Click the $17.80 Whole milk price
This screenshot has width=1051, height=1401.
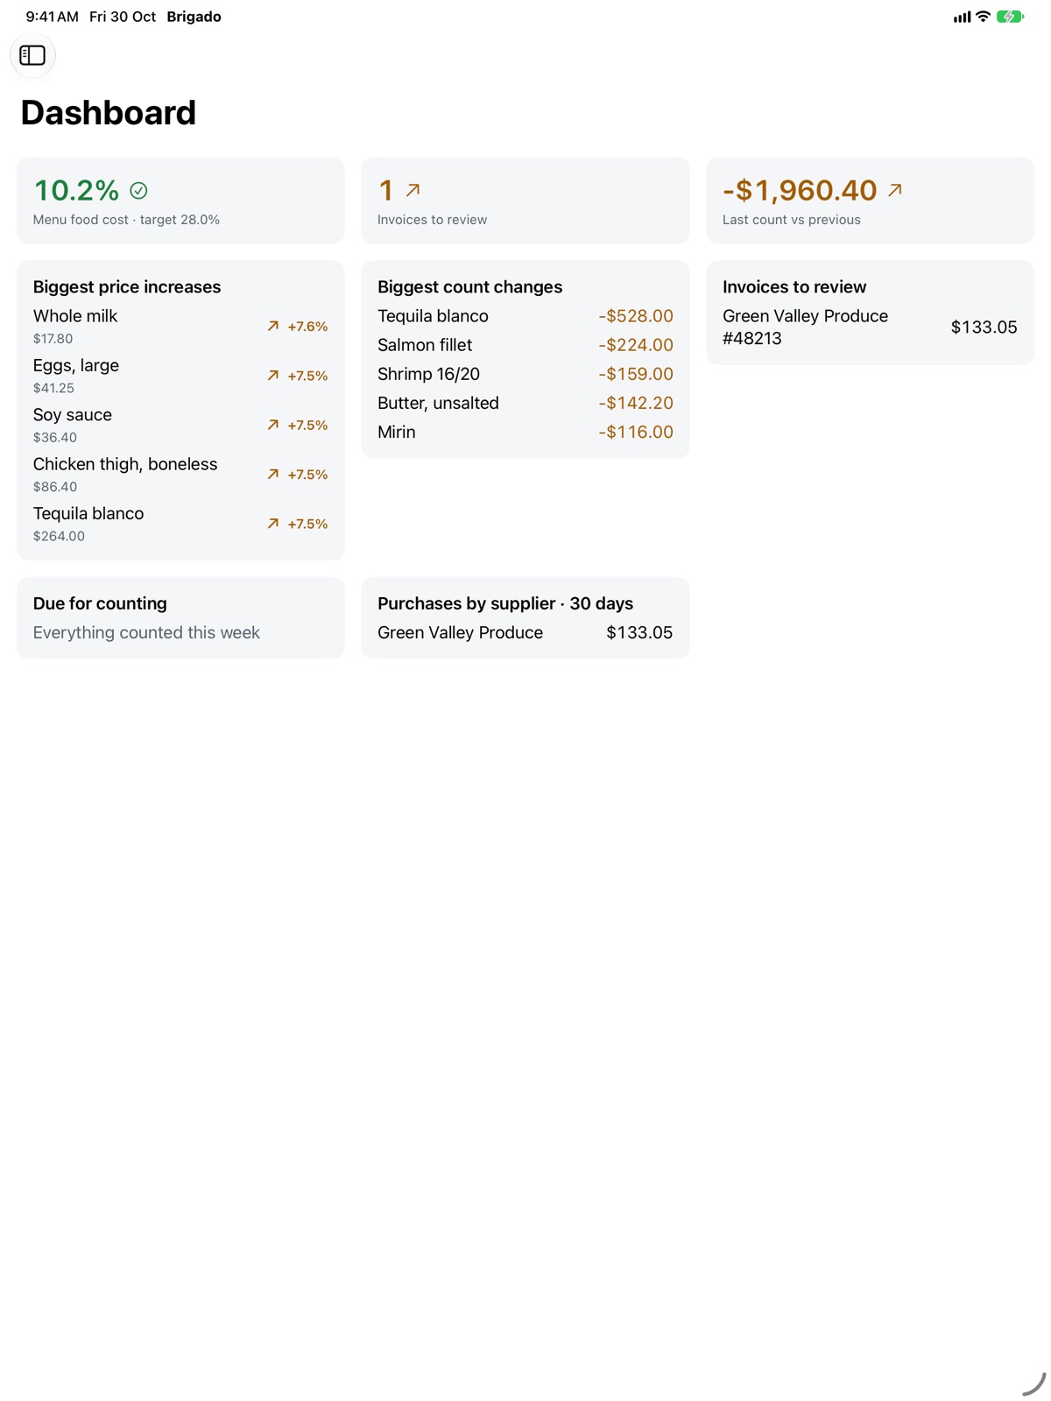click(53, 339)
